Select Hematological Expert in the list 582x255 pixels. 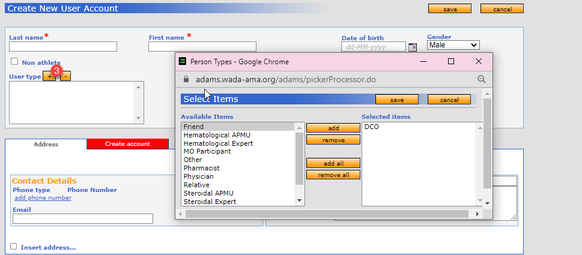pyautogui.click(x=238, y=143)
